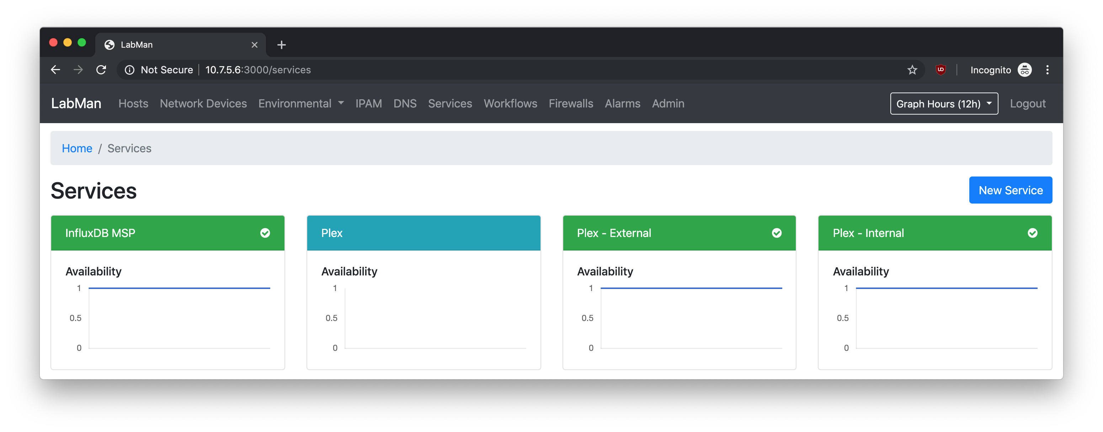
Task: Open the uBlock Origin extension icon
Action: click(940, 70)
